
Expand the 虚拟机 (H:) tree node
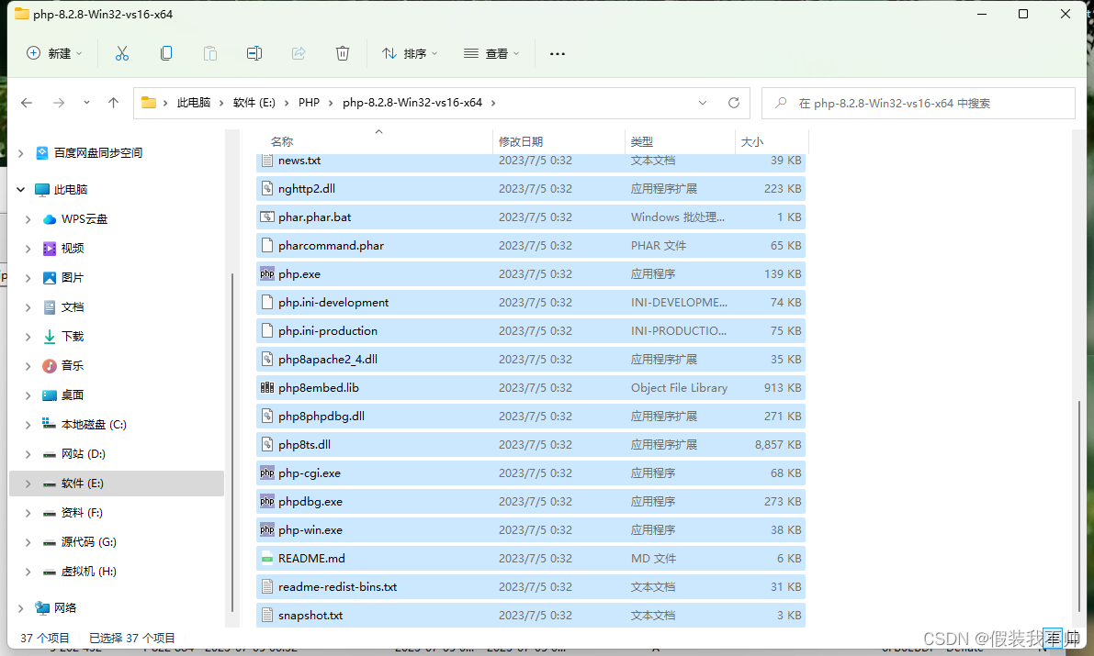[28, 573]
